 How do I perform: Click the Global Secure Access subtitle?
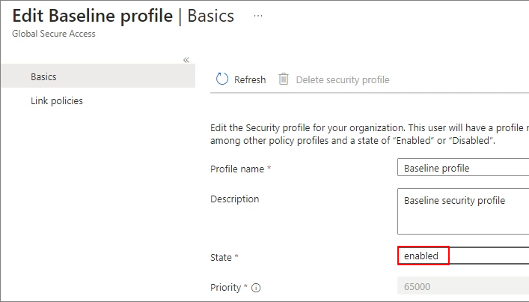pos(54,34)
